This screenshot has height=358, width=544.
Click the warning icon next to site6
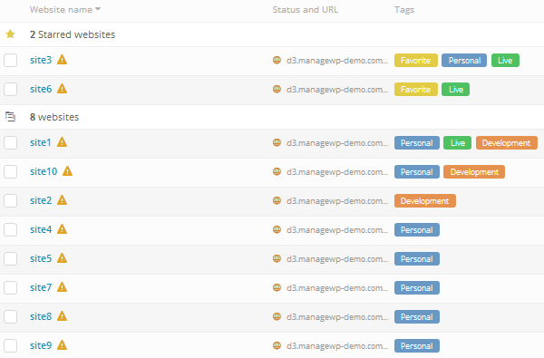[62, 89]
